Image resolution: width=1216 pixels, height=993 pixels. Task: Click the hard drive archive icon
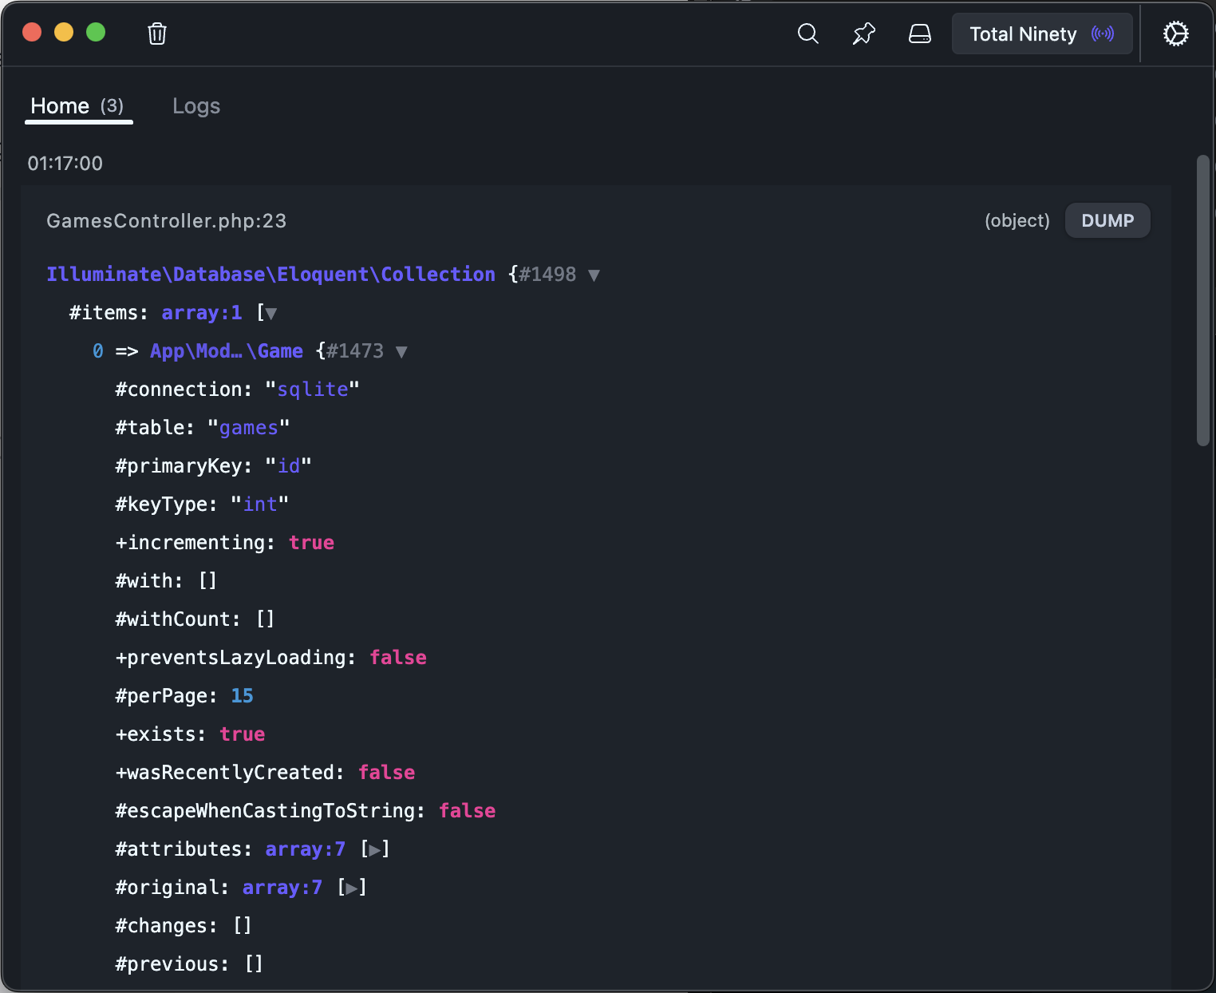(x=919, y=34)
